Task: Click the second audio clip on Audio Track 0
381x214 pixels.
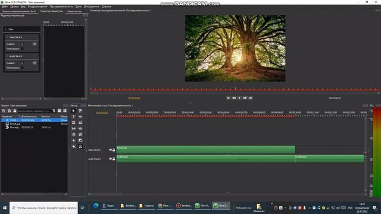Action: point(329,159)
